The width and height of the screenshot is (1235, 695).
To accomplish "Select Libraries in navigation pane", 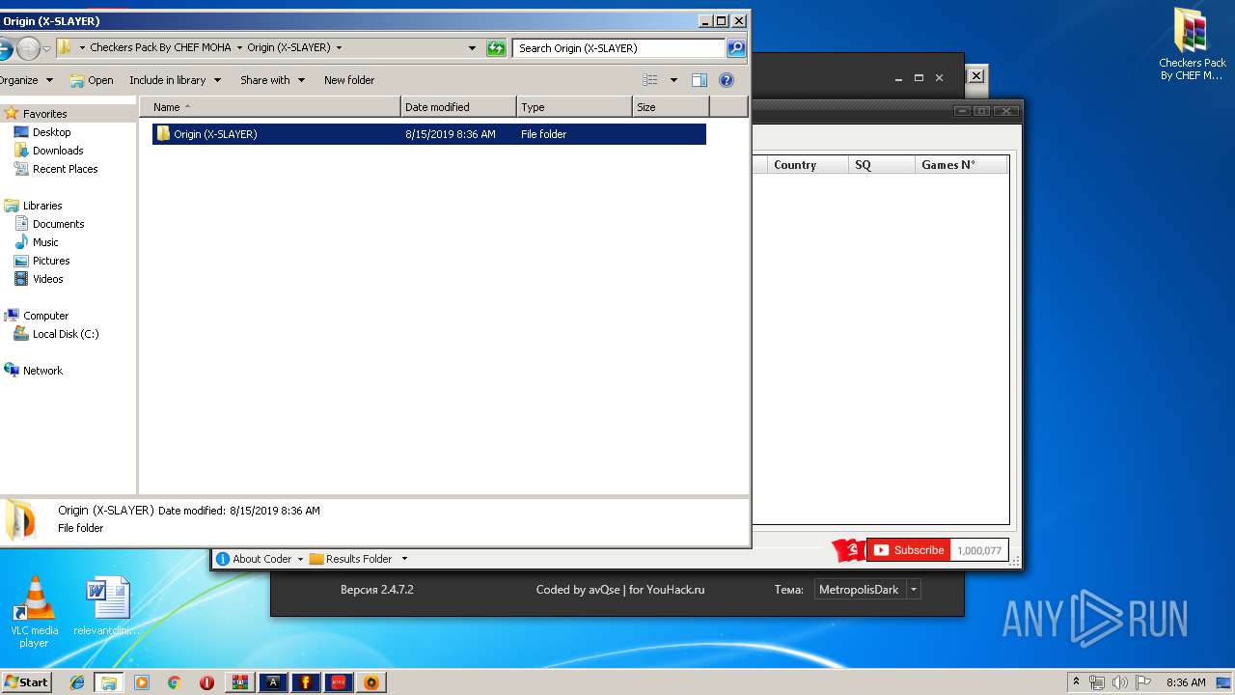I will tap(42, 206).
